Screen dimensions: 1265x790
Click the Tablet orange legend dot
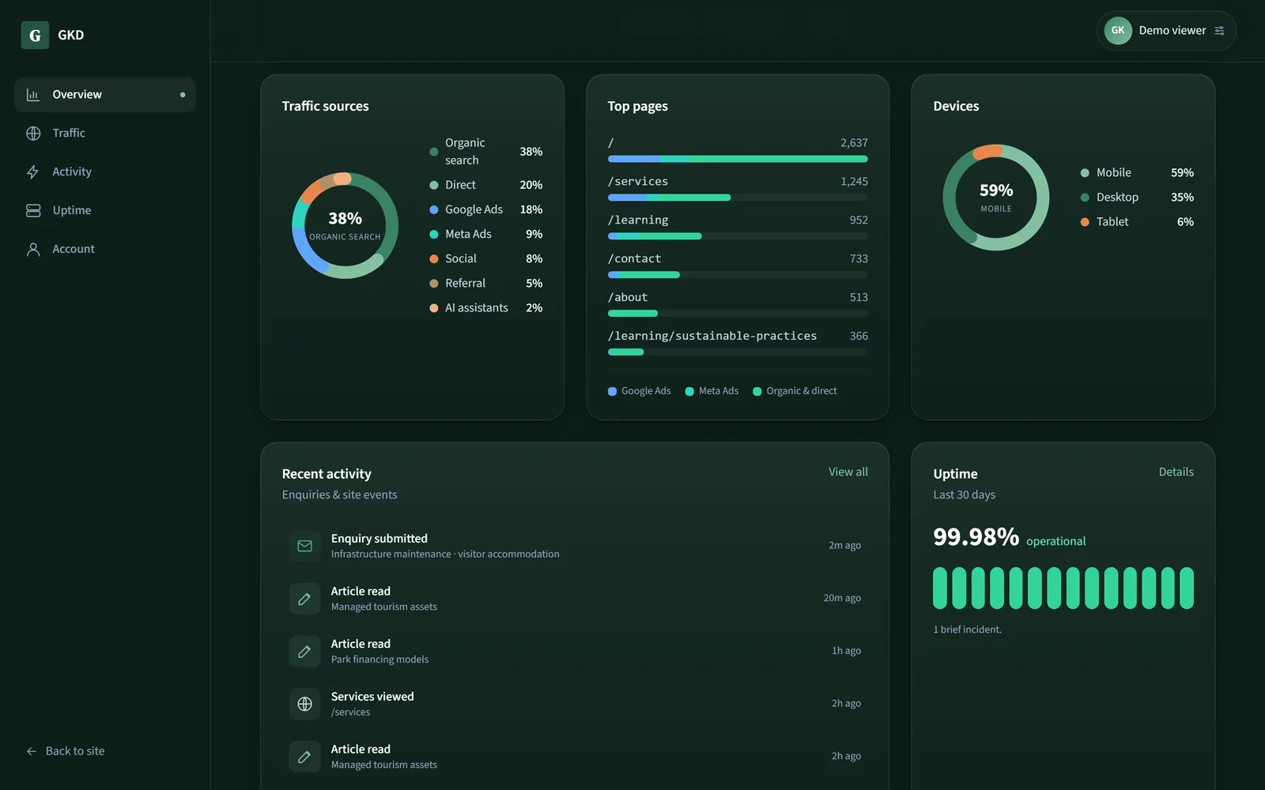(x=1085, y=222)
